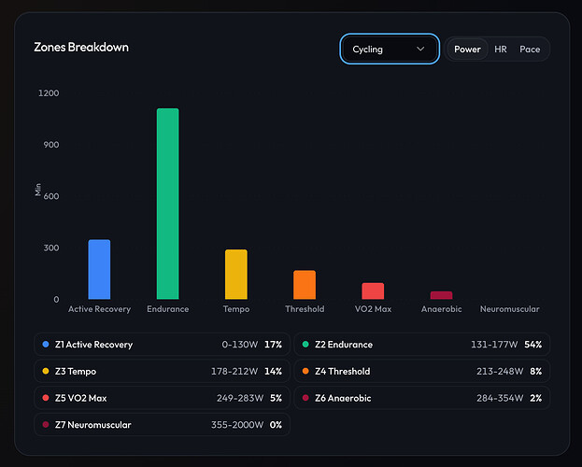Click the Zones Breakdown heading

(x=81, y=47)
